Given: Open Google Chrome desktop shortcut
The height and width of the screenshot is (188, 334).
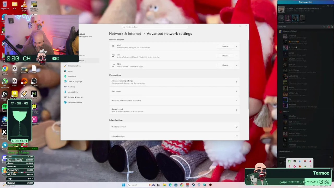Looking at the screenshot, I should point(5,70).
